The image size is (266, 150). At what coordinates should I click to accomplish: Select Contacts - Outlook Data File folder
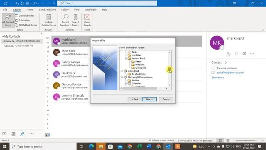click(x=19, y=45)
